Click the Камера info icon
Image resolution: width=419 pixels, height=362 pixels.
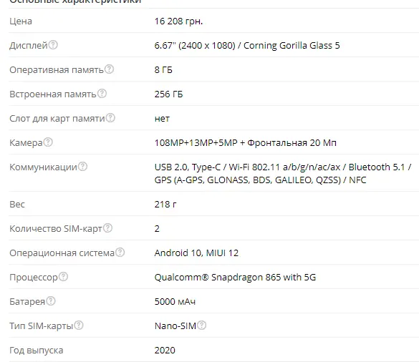click(x=48, y=142)
